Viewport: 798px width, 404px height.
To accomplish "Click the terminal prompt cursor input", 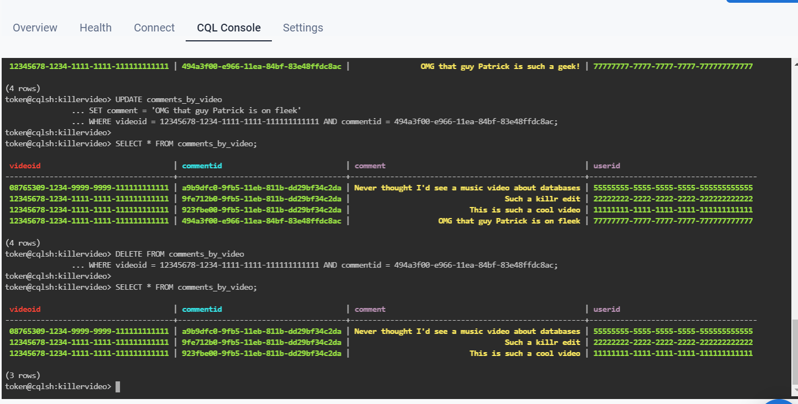I will tap(118, 386).
